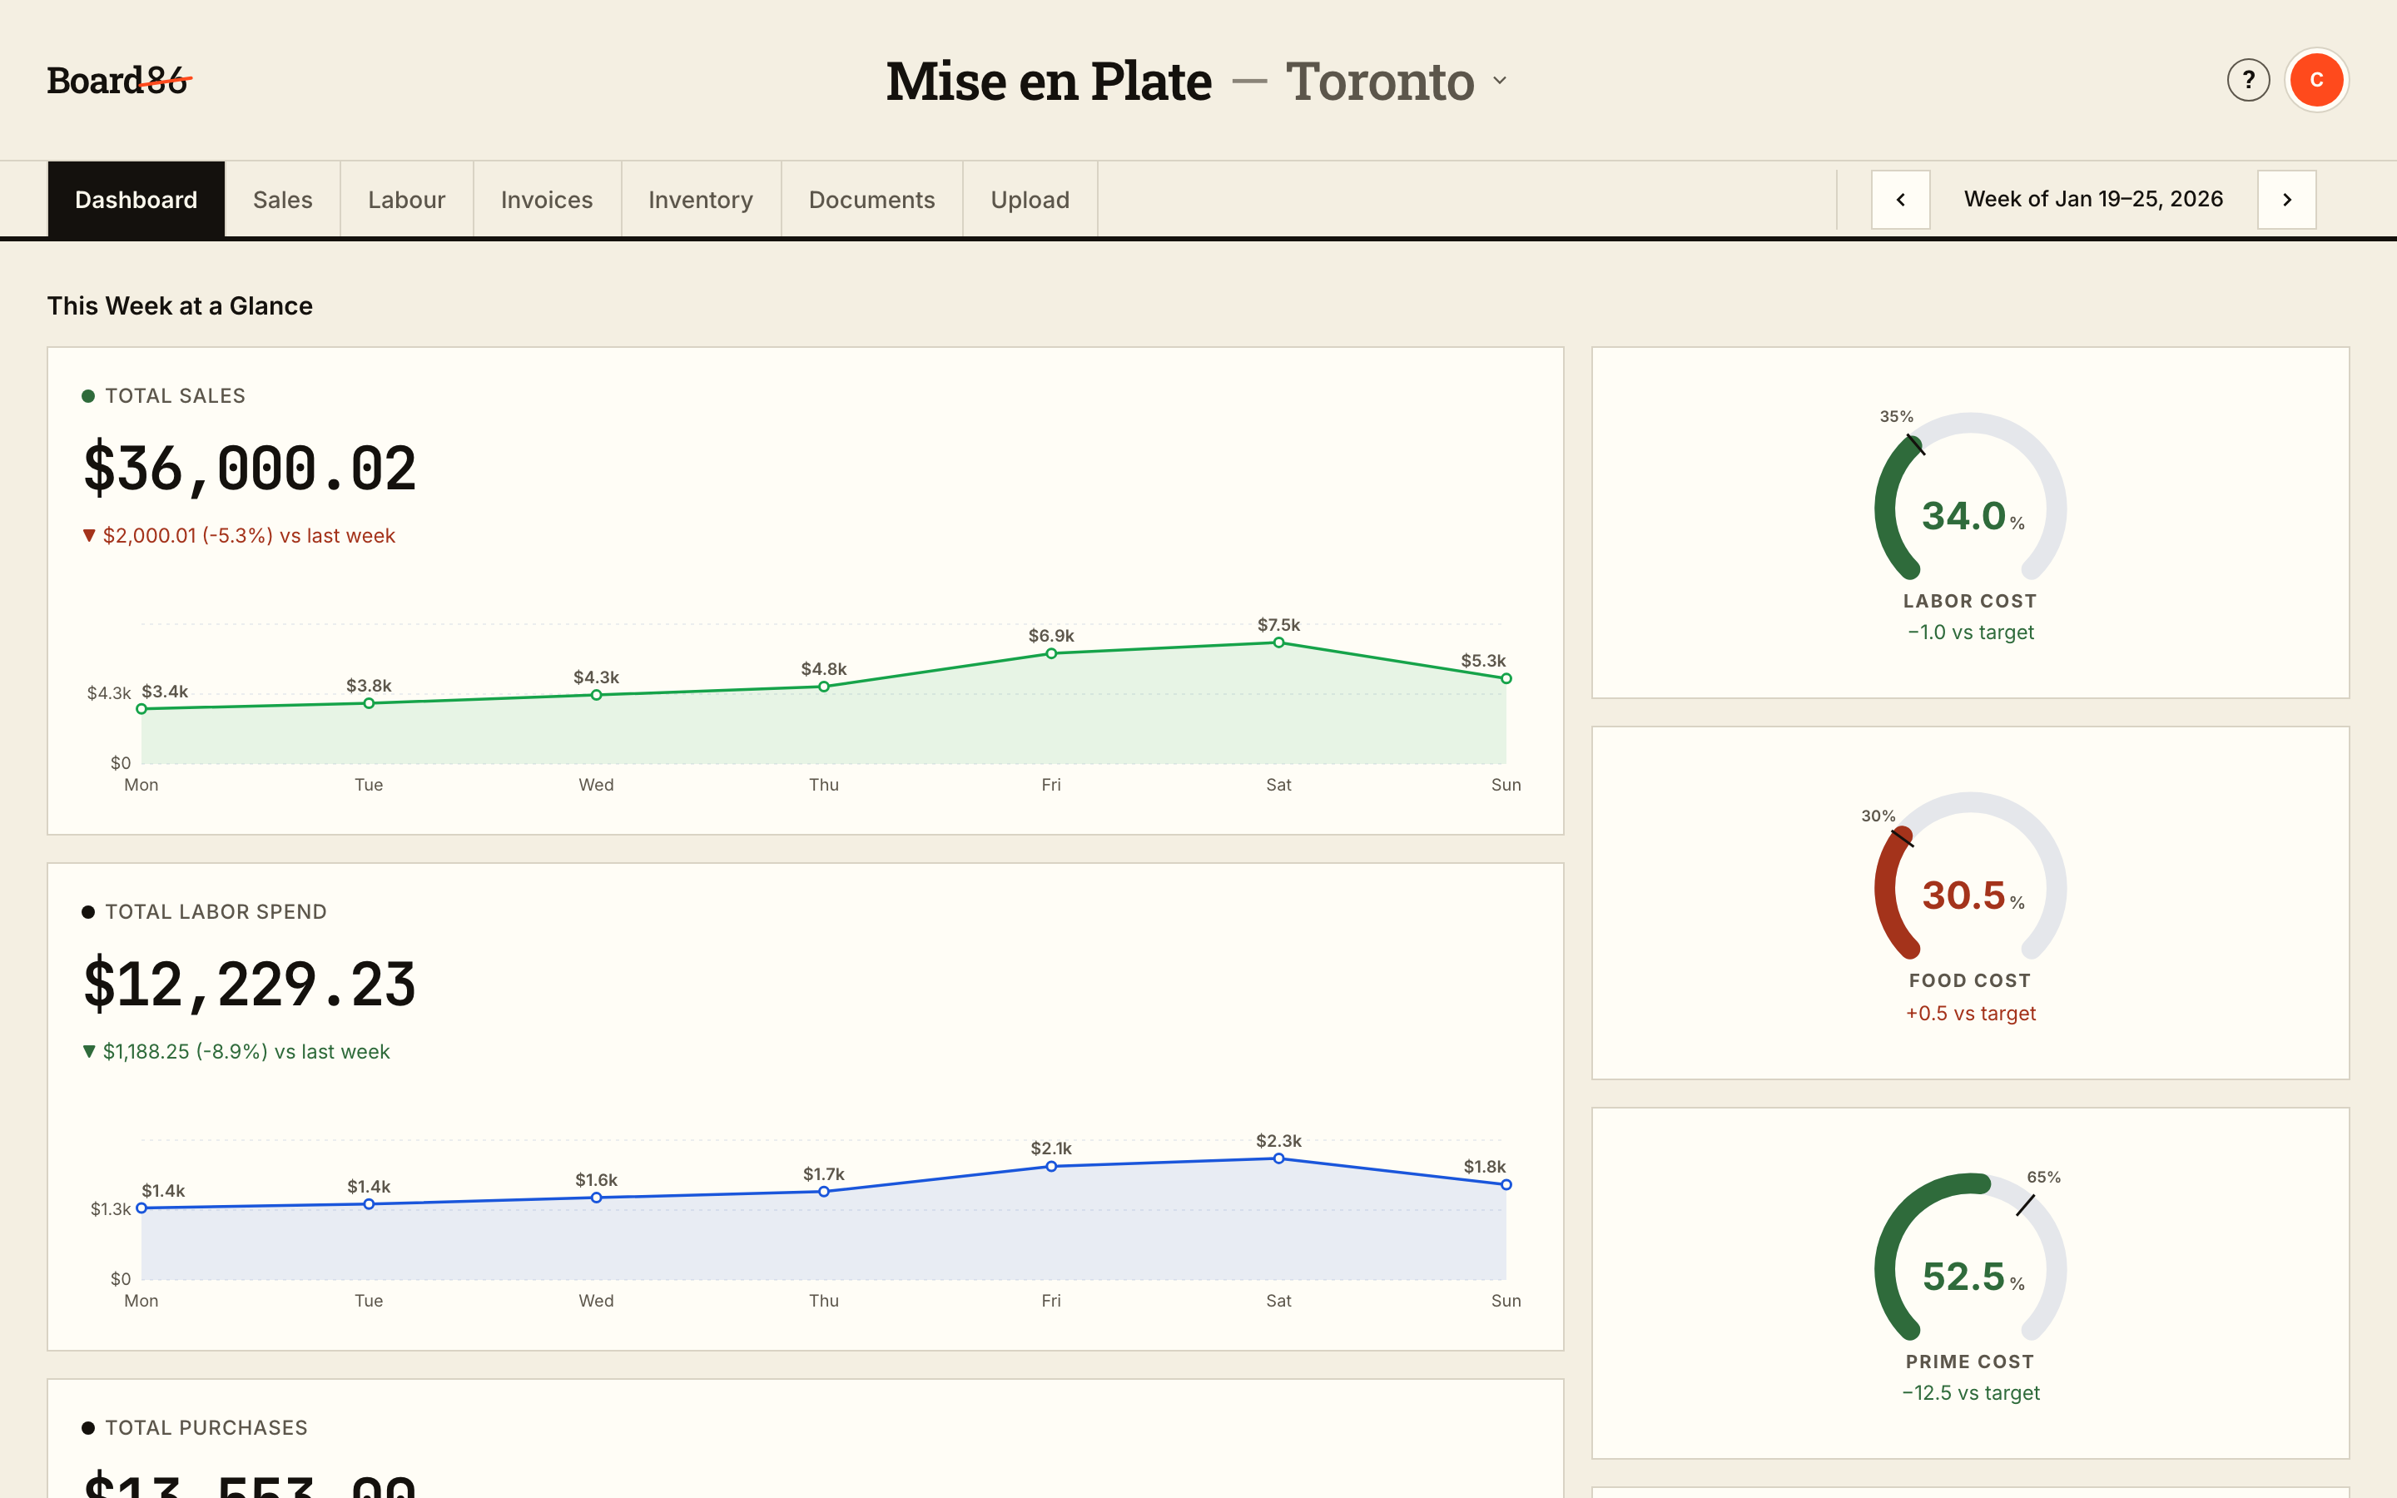Click the −1.0 vs target labor text
Viewport: 2397px width, 1498px height.
click(1970, 632)
